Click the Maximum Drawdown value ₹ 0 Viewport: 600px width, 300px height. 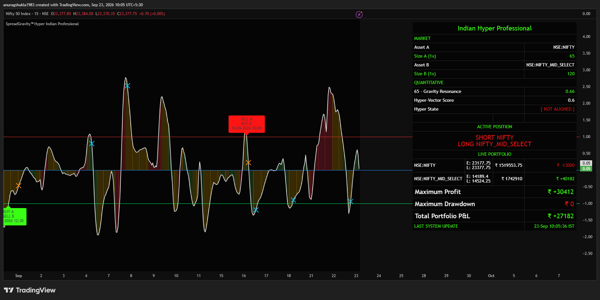coord(569,204)
